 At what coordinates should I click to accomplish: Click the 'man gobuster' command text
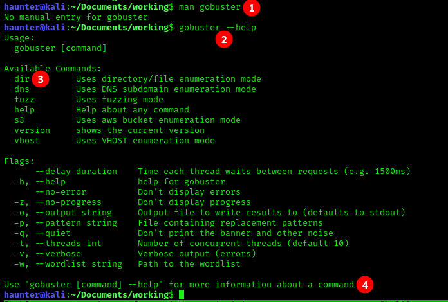pyautogui.click(x=210, y=7)
